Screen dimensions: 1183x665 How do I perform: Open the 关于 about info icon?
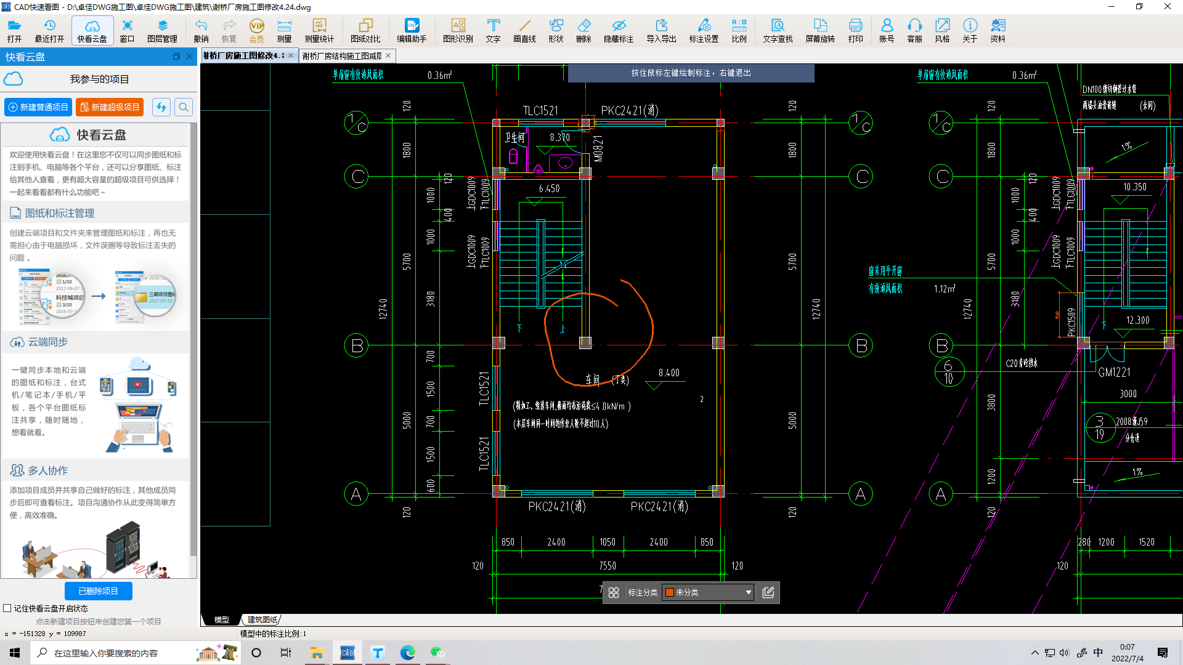point(970,30)
